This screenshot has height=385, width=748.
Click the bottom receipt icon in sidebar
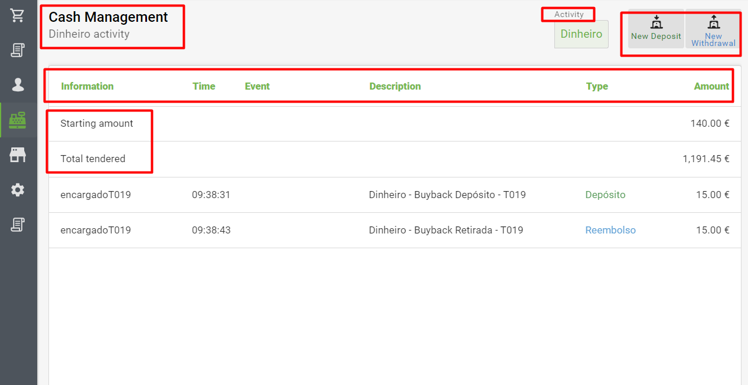pos(18,225)
